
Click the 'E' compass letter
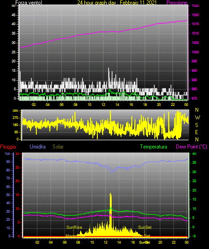(x=196, y=132)
